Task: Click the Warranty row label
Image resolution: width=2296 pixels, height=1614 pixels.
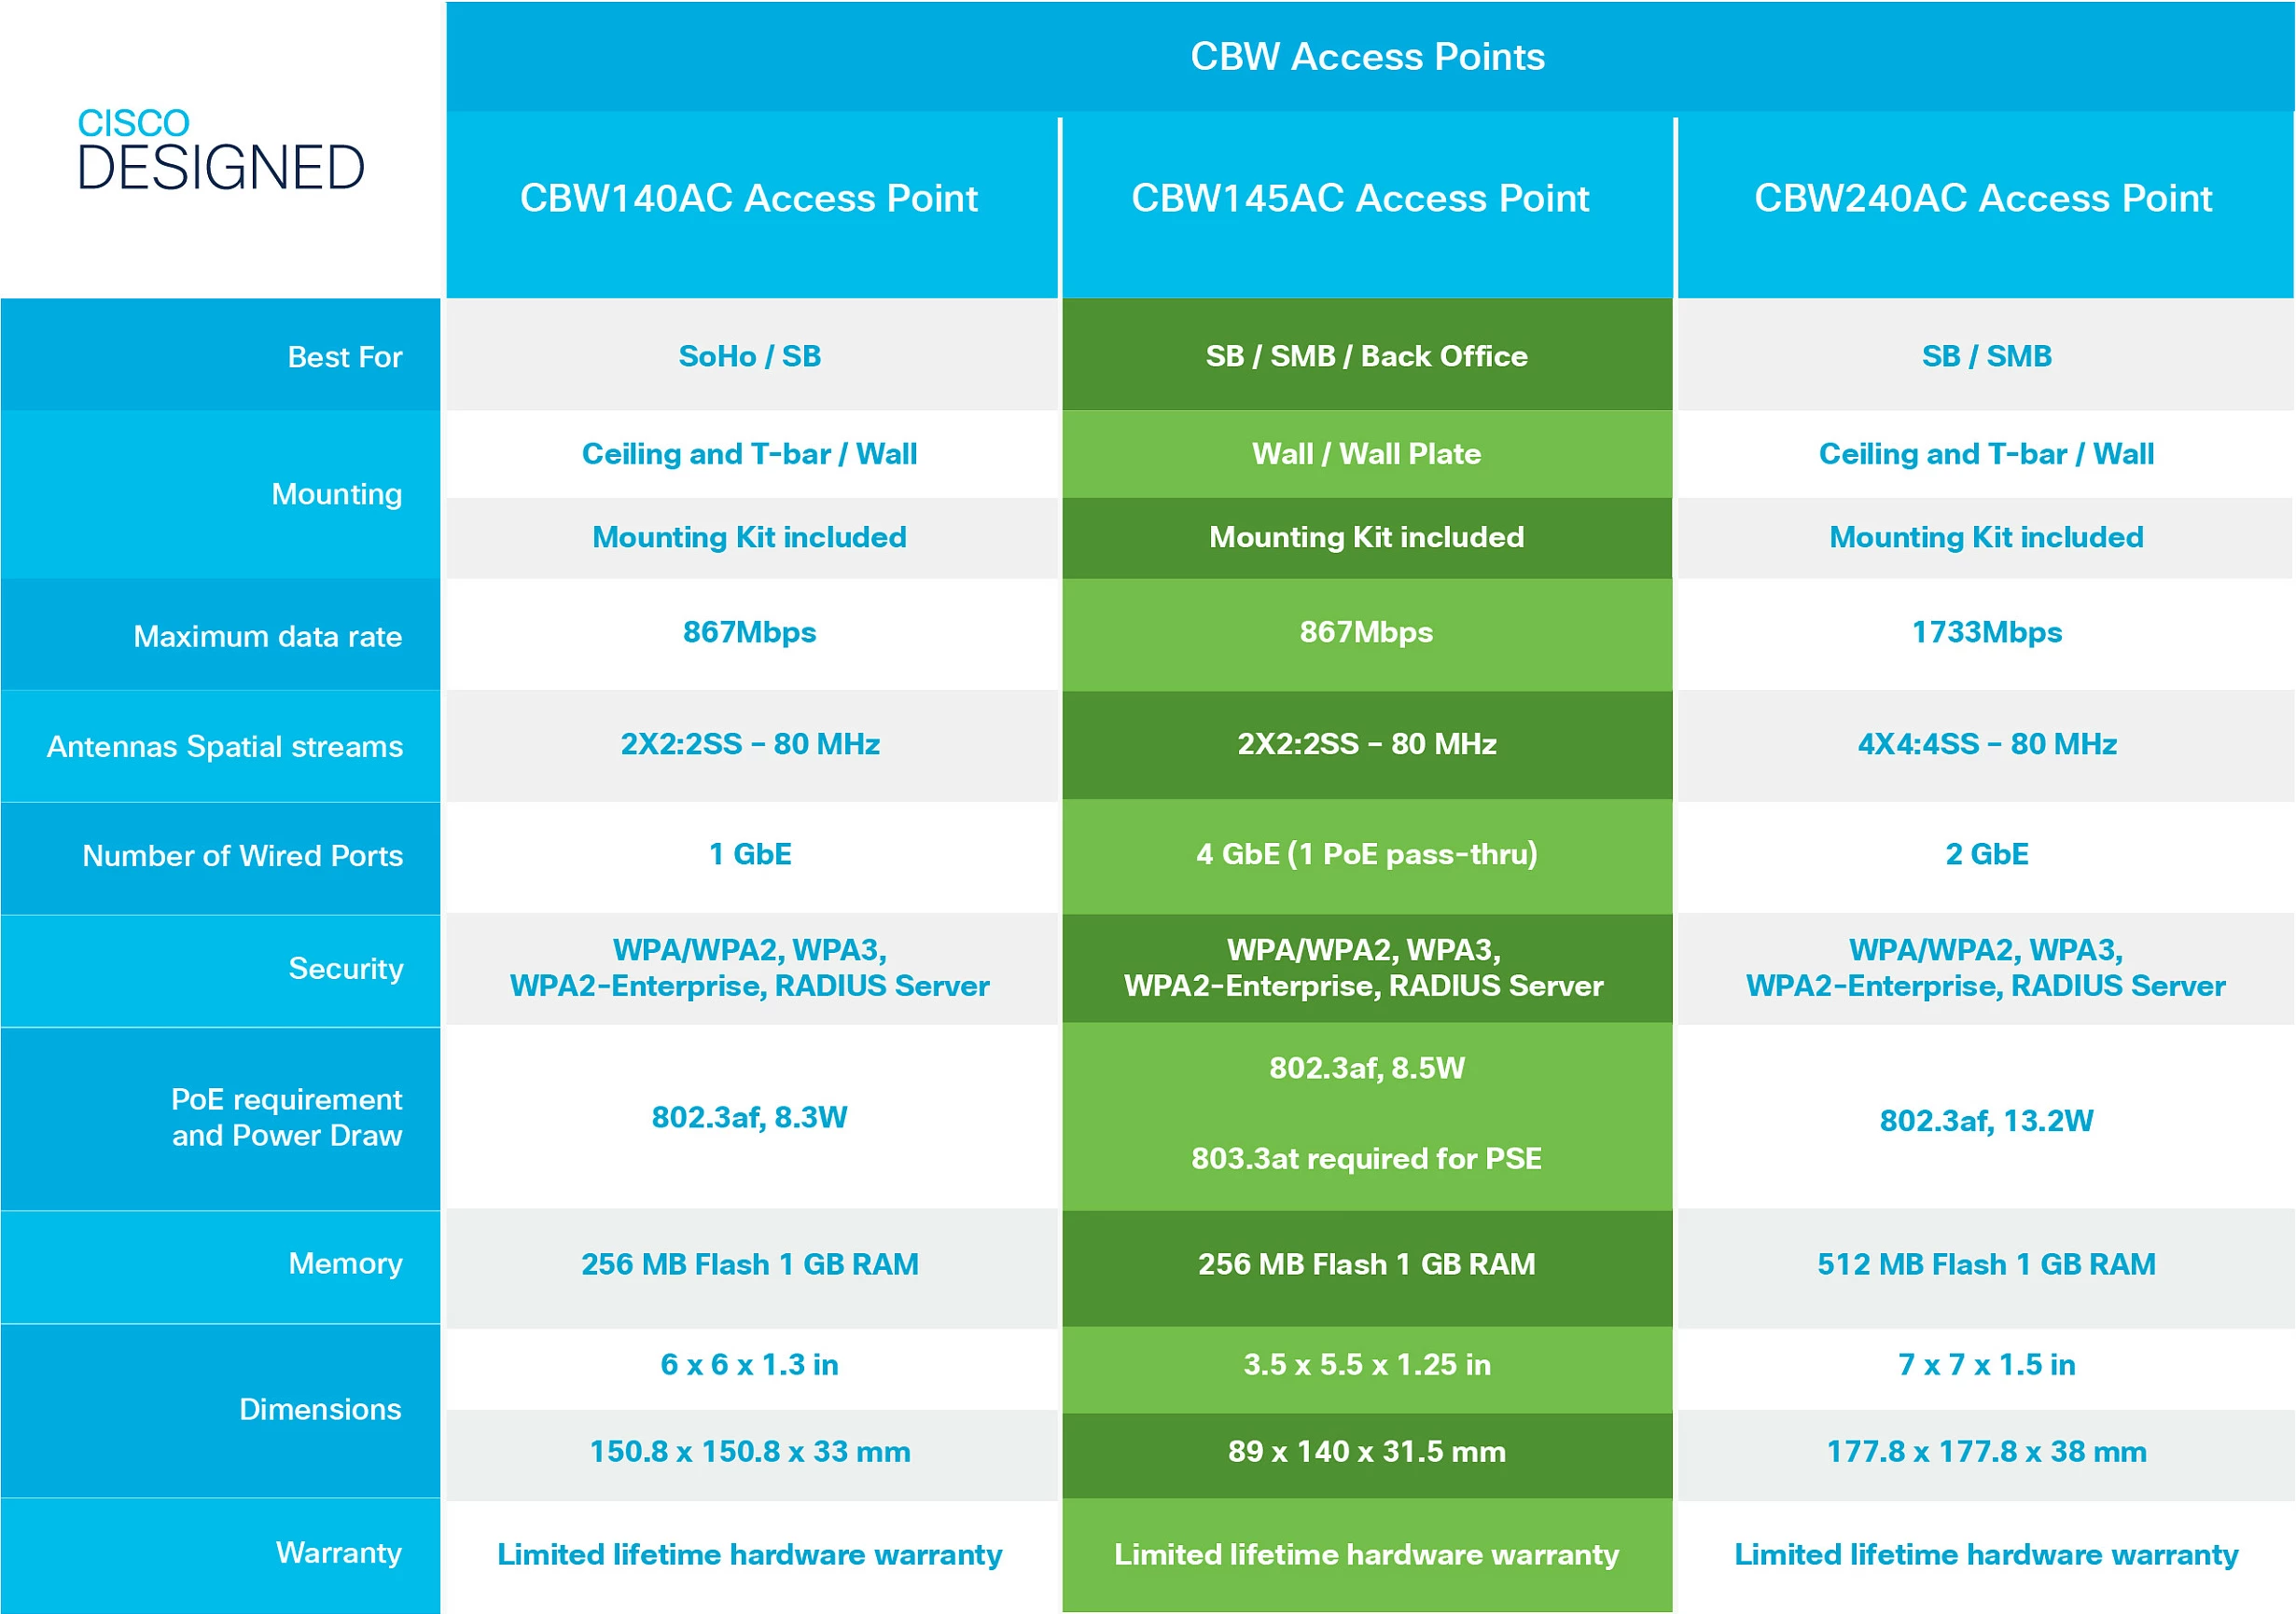Action: [339, 1554]
